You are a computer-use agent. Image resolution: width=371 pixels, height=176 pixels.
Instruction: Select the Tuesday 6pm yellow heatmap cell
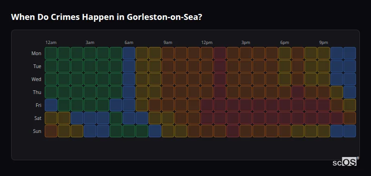(x=285, y=66)
